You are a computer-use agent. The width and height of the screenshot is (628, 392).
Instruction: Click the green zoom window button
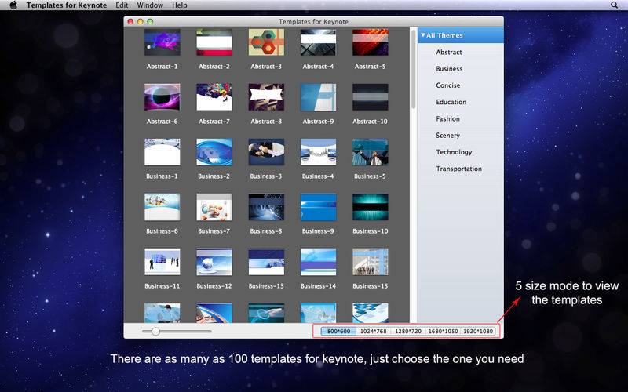(x=150, y=22)
